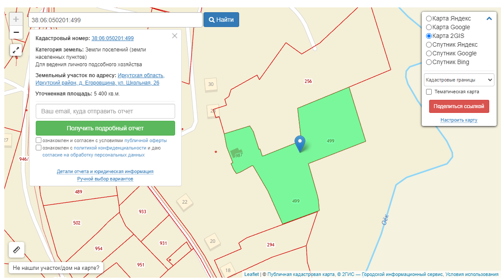Enable the Тематическая карта checkbox

coord(429,92)
